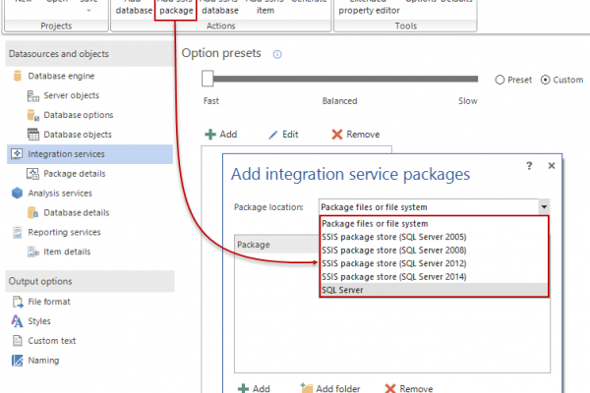Click the presets slider handle at Fast
Screen dimensions: 590x393
(207, 79)
